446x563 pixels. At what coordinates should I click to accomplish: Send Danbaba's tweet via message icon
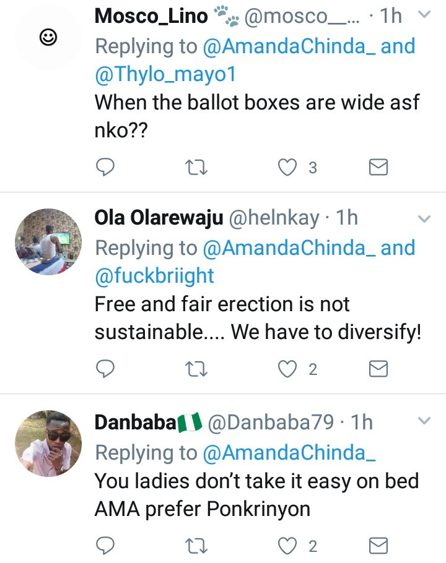(378, 546)
